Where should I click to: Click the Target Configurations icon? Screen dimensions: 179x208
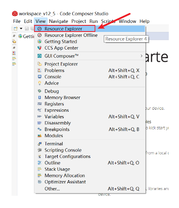coord(40,156)
